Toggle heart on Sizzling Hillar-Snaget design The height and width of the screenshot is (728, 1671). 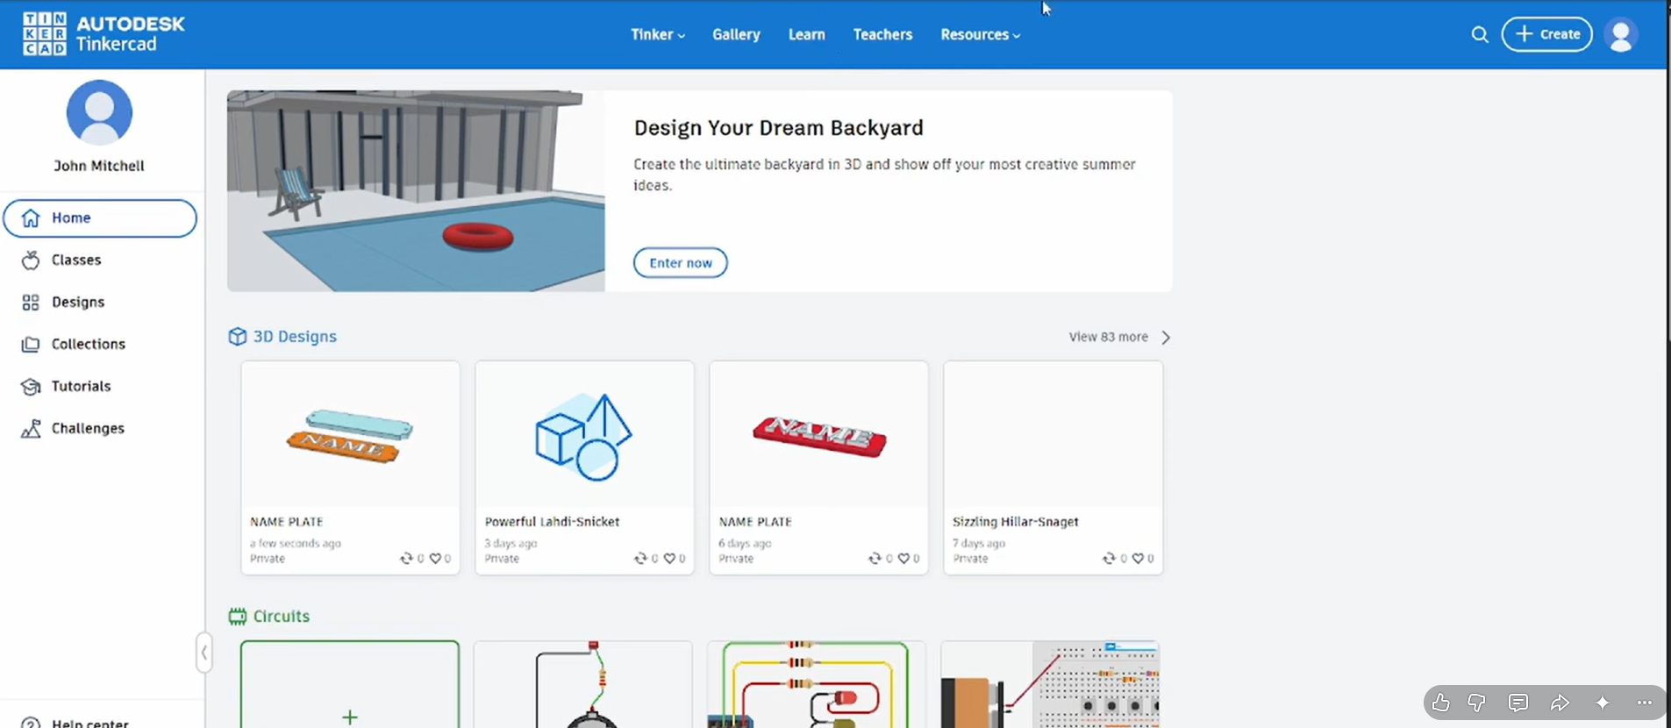(x=1138, y=559)
